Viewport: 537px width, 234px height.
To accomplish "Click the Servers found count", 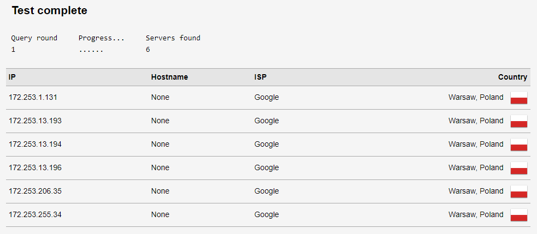I will coord(148,50).
